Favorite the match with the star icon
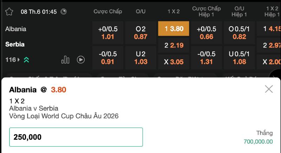281x153 pixels. tap(9, 12)
